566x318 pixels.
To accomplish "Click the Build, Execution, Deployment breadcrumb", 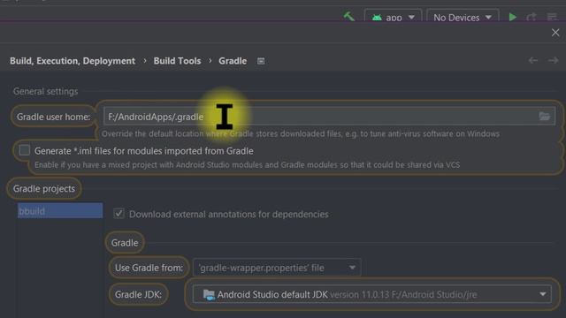I will click(73, 61).
